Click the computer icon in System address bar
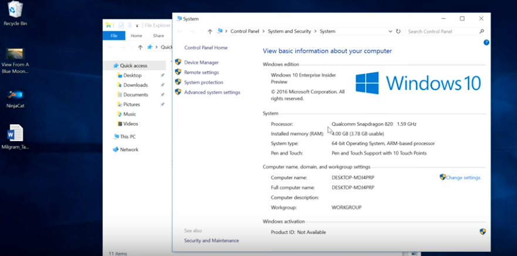The image size is (517, 256). [x=219, y=31]
